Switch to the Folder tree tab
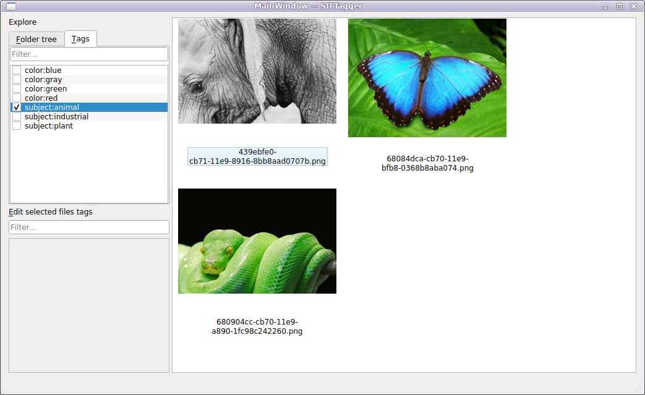 click(x=36, y=38)
